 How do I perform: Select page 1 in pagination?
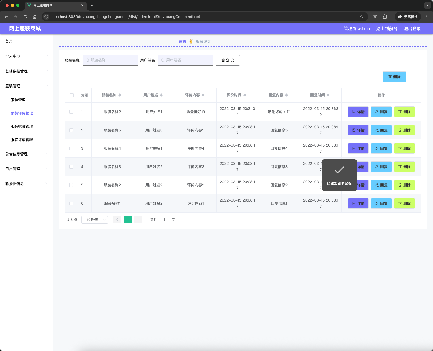[x=128, y=220]
